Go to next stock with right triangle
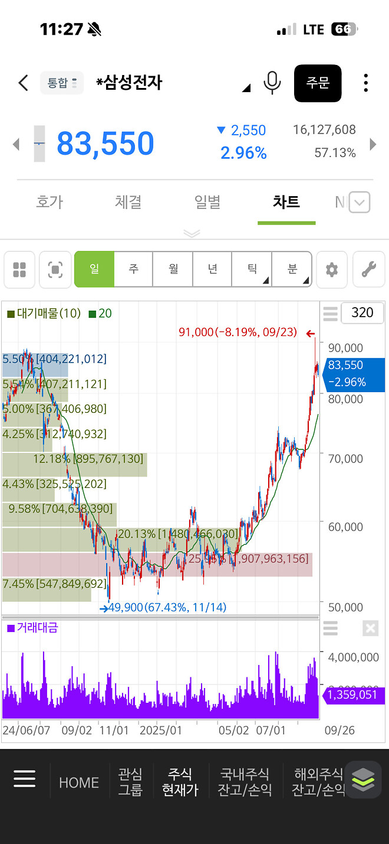This screenshot has width=389, height=844. (372, 144)
